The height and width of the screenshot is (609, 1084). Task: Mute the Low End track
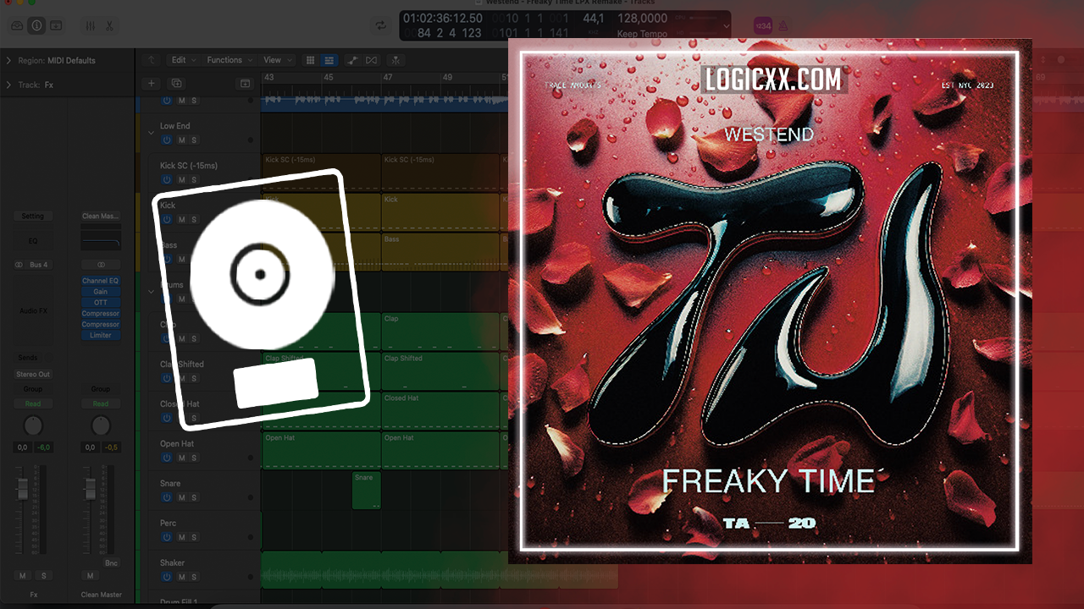click(181, 140)
